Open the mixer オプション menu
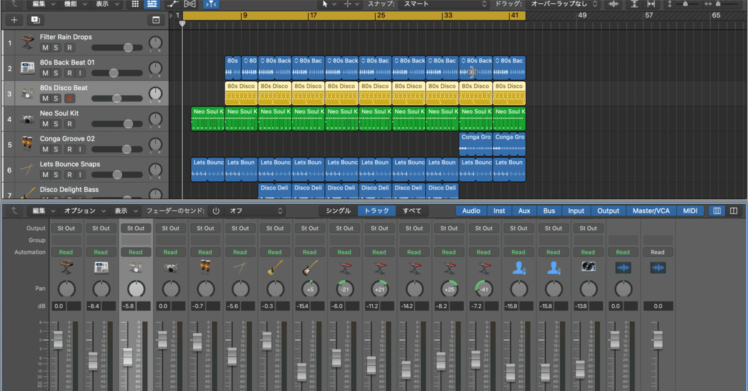The width and height of the screenshot is (748, 391). 84,211
